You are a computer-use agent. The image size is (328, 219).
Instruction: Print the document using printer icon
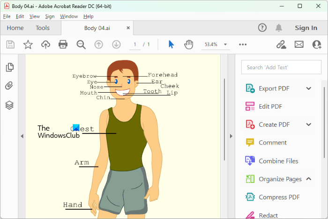coord(63,44)
